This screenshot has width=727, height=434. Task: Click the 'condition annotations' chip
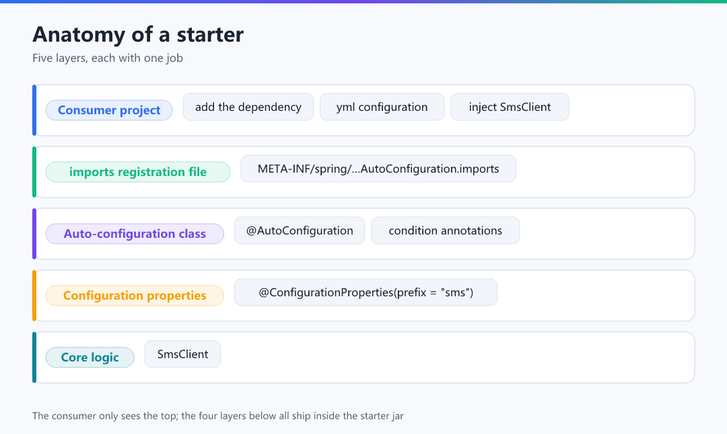445,230
